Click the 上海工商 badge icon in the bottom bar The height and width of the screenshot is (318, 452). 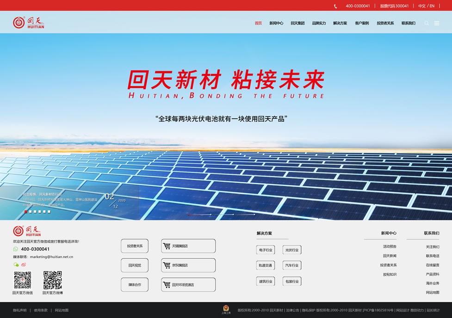[x=226, y=309]
